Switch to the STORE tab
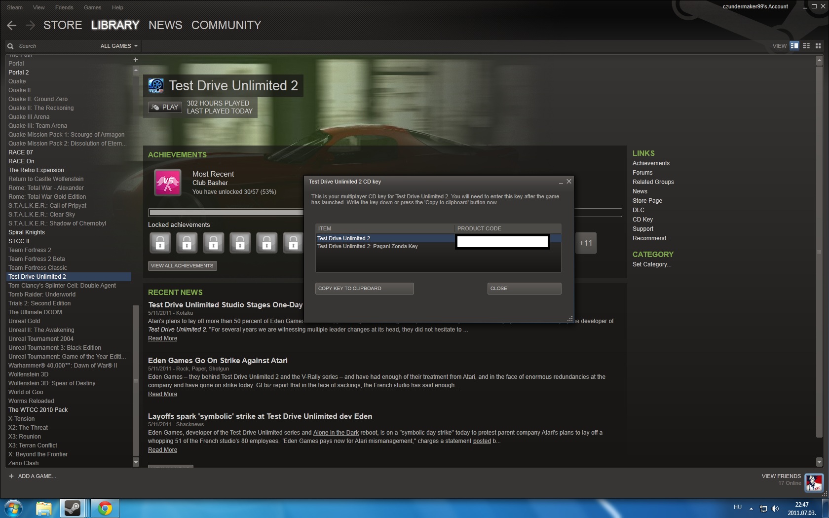This screenshot has height=518, width=829. coord(63,25)
